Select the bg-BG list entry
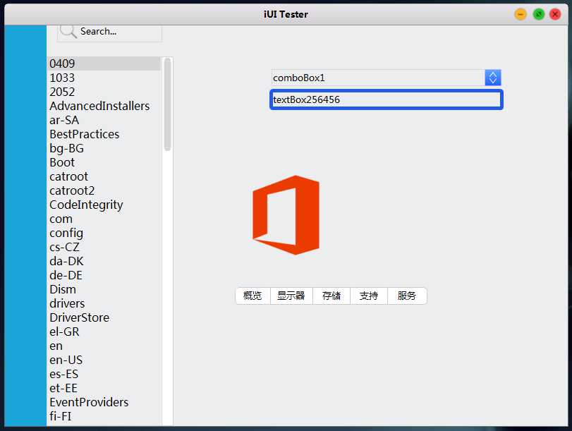The width and height of the screenshot is (572, 431). click(x=104, y=148)
